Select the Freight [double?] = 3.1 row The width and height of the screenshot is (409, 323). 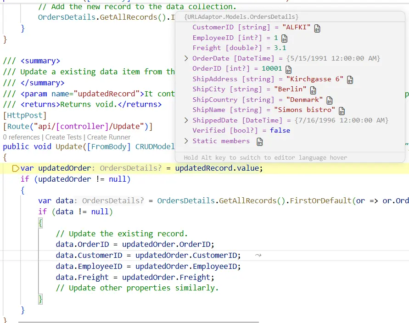(239, 48)
